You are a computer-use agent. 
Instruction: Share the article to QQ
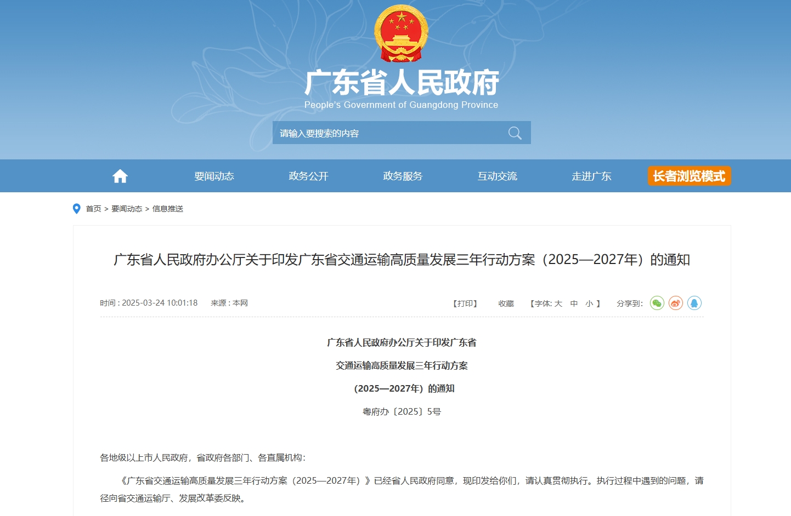click(694, 303)
